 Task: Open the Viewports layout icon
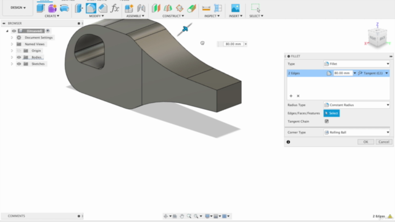[x=225, y=216]
